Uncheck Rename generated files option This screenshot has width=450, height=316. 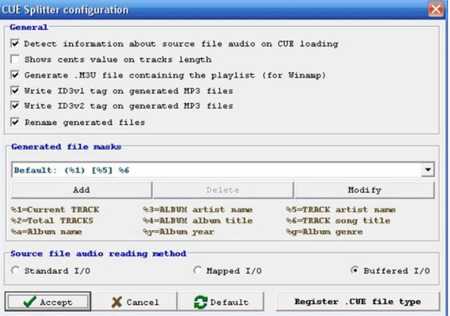15,122
